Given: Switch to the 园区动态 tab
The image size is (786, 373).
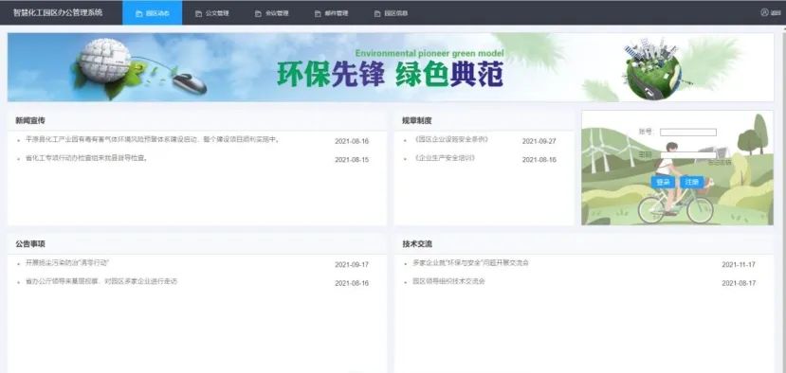Looking at the screenshot, I should pyautogui.click(x=153, y=13).
